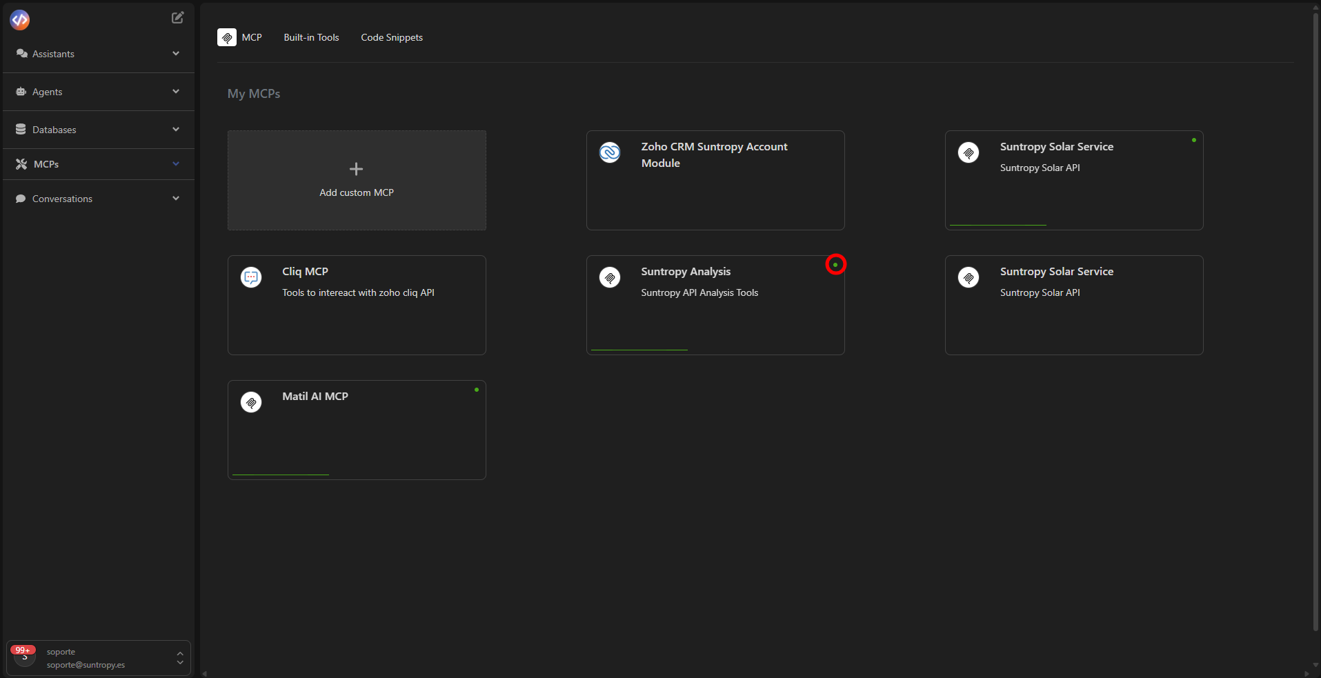
Task: Click the MCPs tools icon
Action: pos(21,164)
